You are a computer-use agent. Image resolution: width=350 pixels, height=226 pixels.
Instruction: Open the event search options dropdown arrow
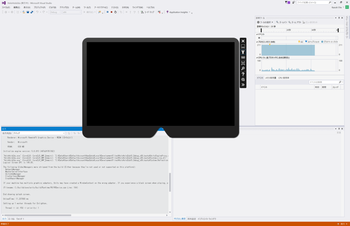(342, 82)
